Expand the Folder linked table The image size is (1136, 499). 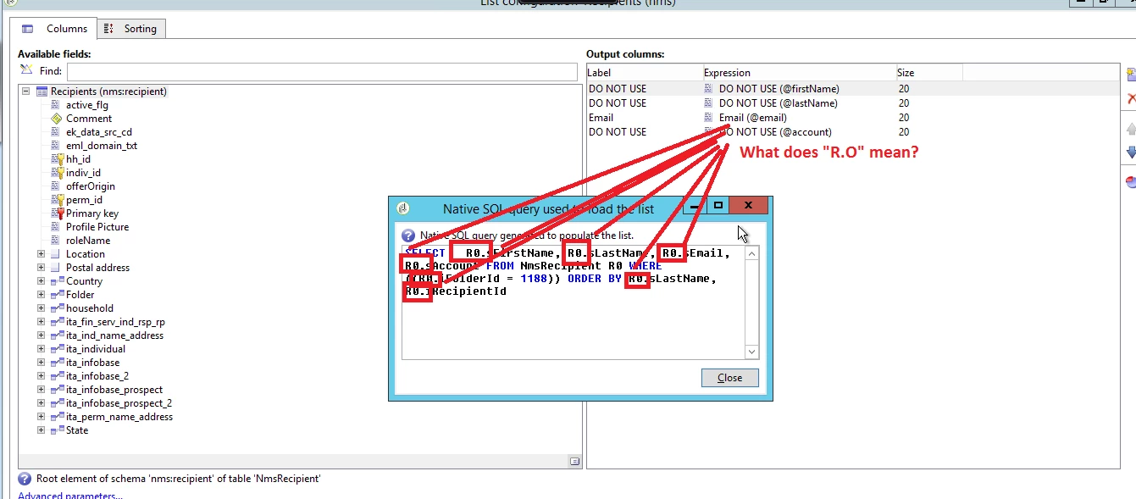coord(41,295)
